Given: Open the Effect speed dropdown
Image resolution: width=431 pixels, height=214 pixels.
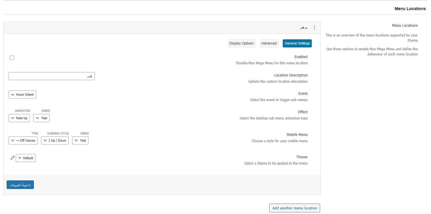Looking at the screenshot, I should [x=41, y=118].
